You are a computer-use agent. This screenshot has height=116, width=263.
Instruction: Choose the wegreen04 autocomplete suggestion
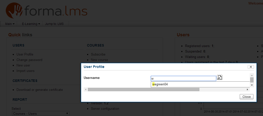pyautogui.click(x=160, y=84)
